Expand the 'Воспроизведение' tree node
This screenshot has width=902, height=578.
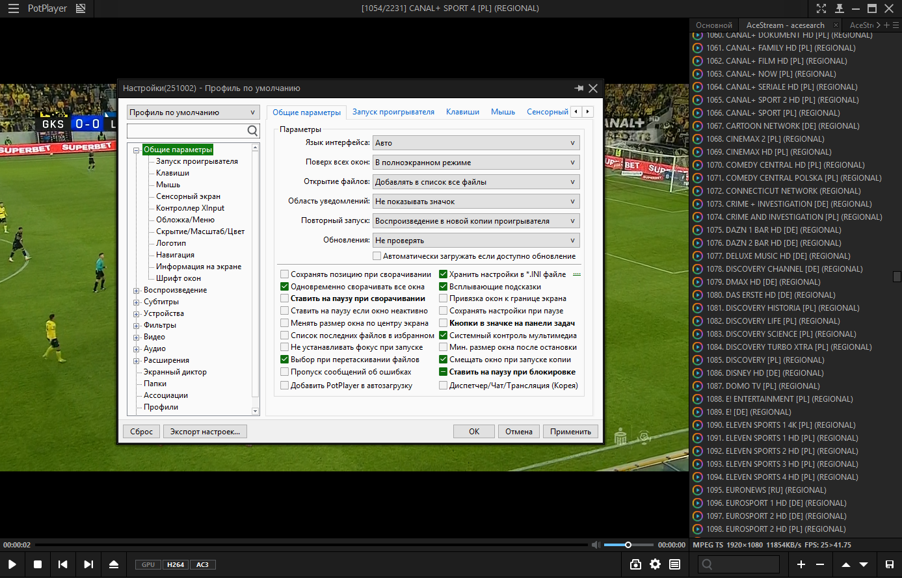tap(137, 291)
